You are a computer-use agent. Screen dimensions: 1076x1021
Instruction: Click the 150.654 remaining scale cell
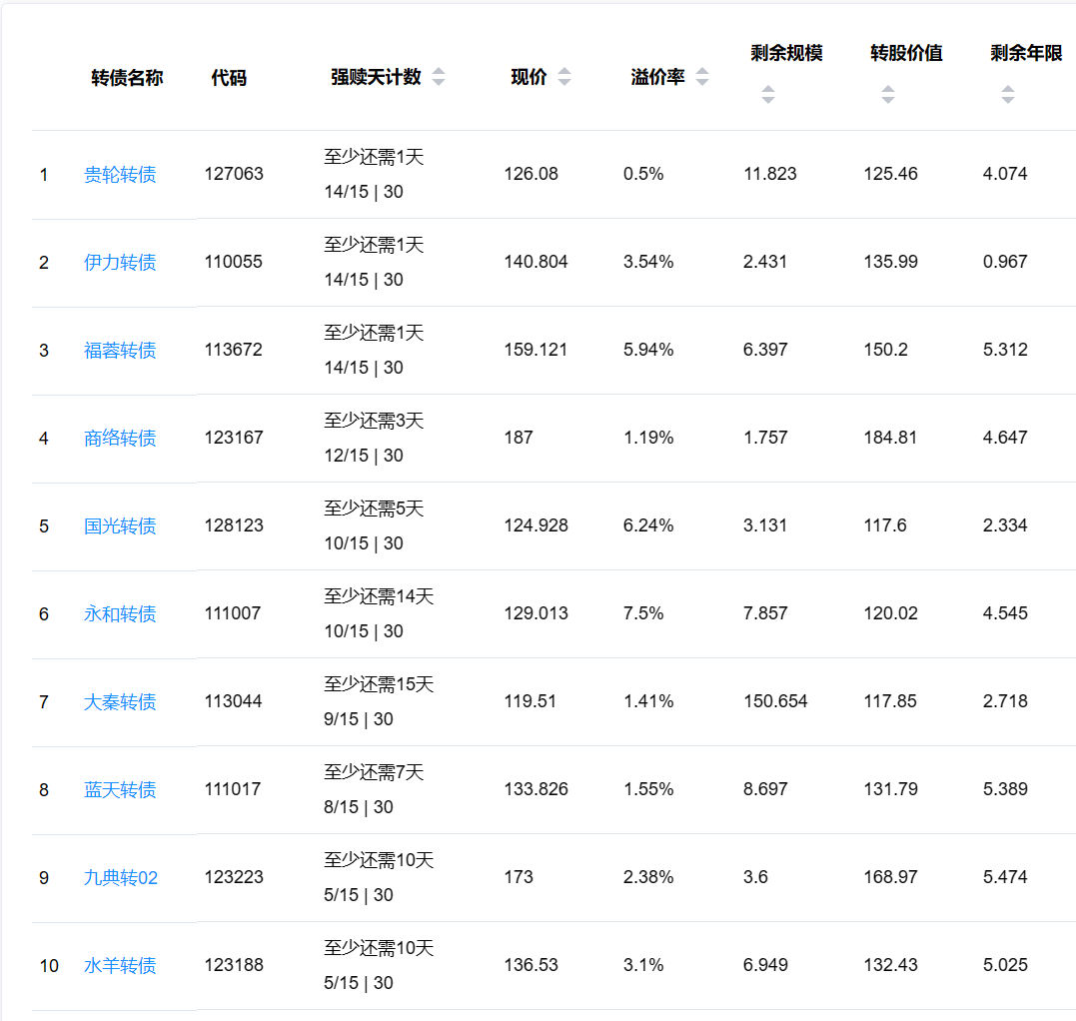click(x=775, y=701)
